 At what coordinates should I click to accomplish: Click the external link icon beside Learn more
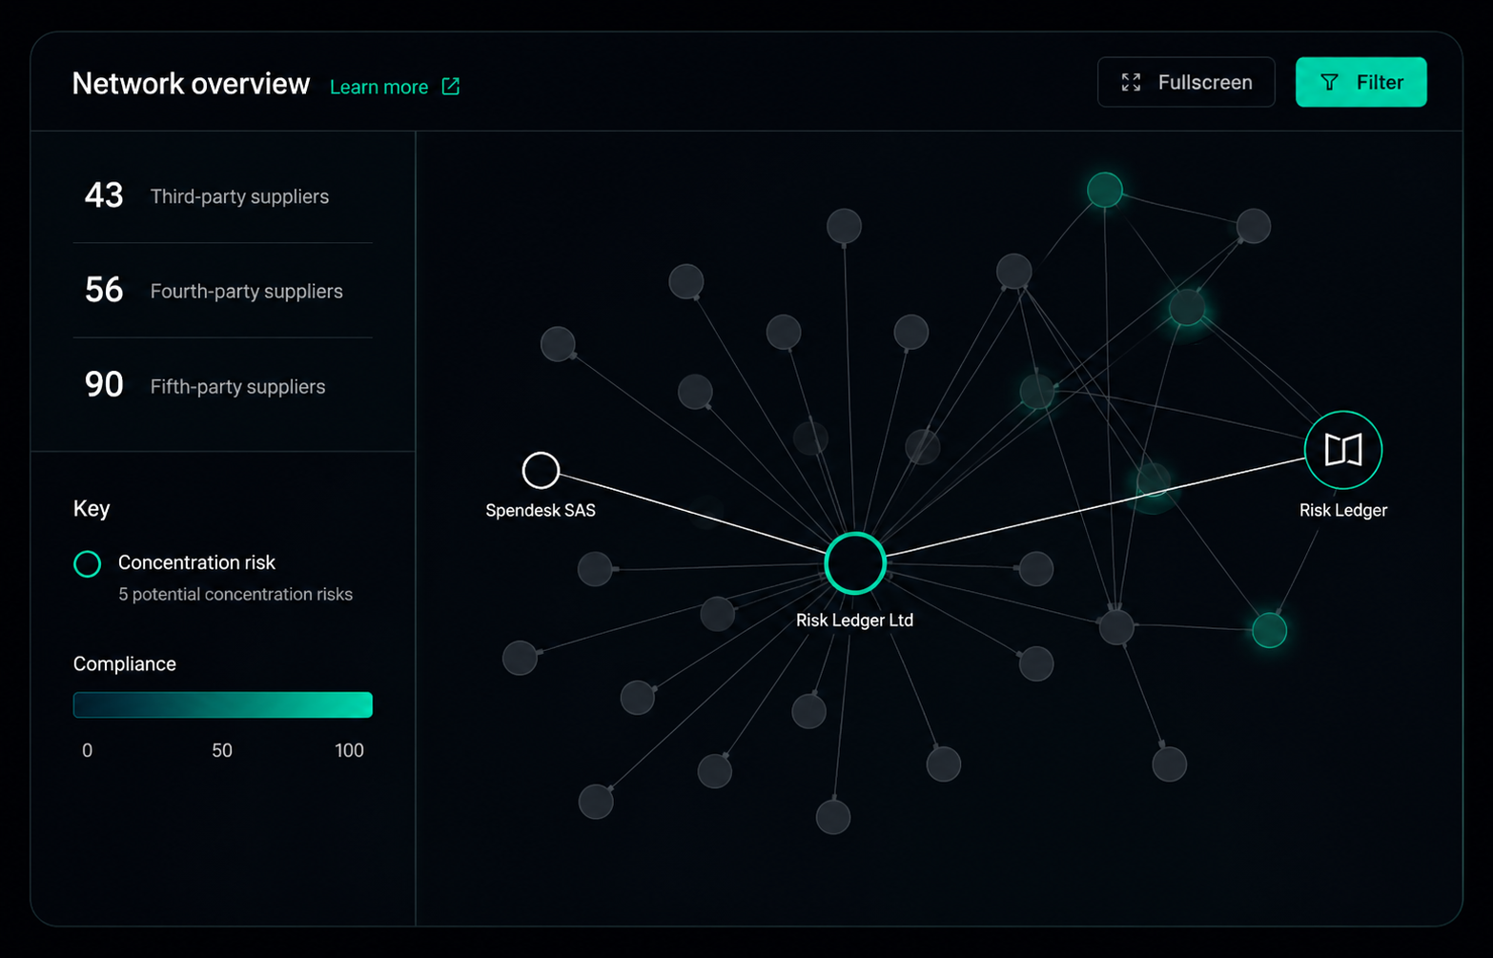coord(451,87)
